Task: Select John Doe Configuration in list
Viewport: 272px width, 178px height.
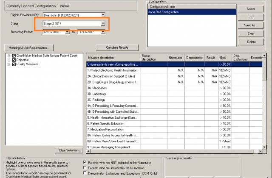Action: tap(164, 12)
